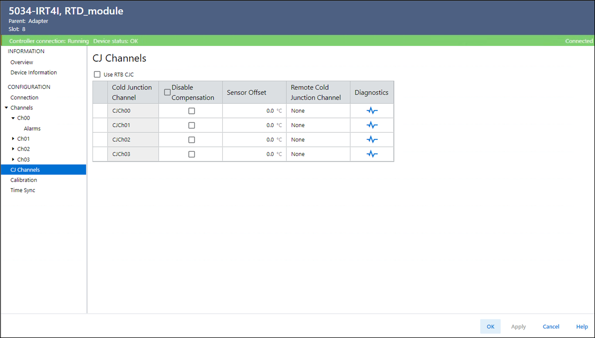Expand the Ch01 tree node
Image resolution: width=595 pixels, height=338 pixels.
pos(13,139)
